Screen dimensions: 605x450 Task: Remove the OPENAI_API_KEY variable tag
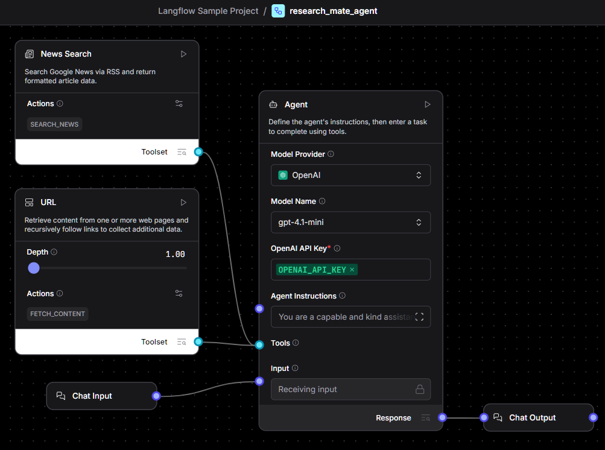pos(352,270)
